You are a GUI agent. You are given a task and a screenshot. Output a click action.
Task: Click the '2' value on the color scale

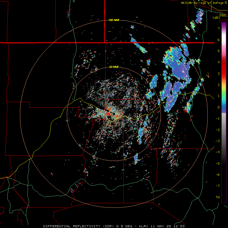[219, 85]
